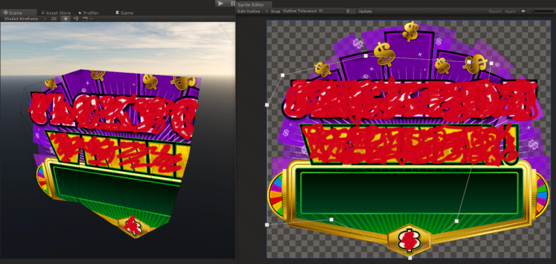Open the Asset Store tab
The height and width of the screenshot is (264, 556).
point(56,12)
